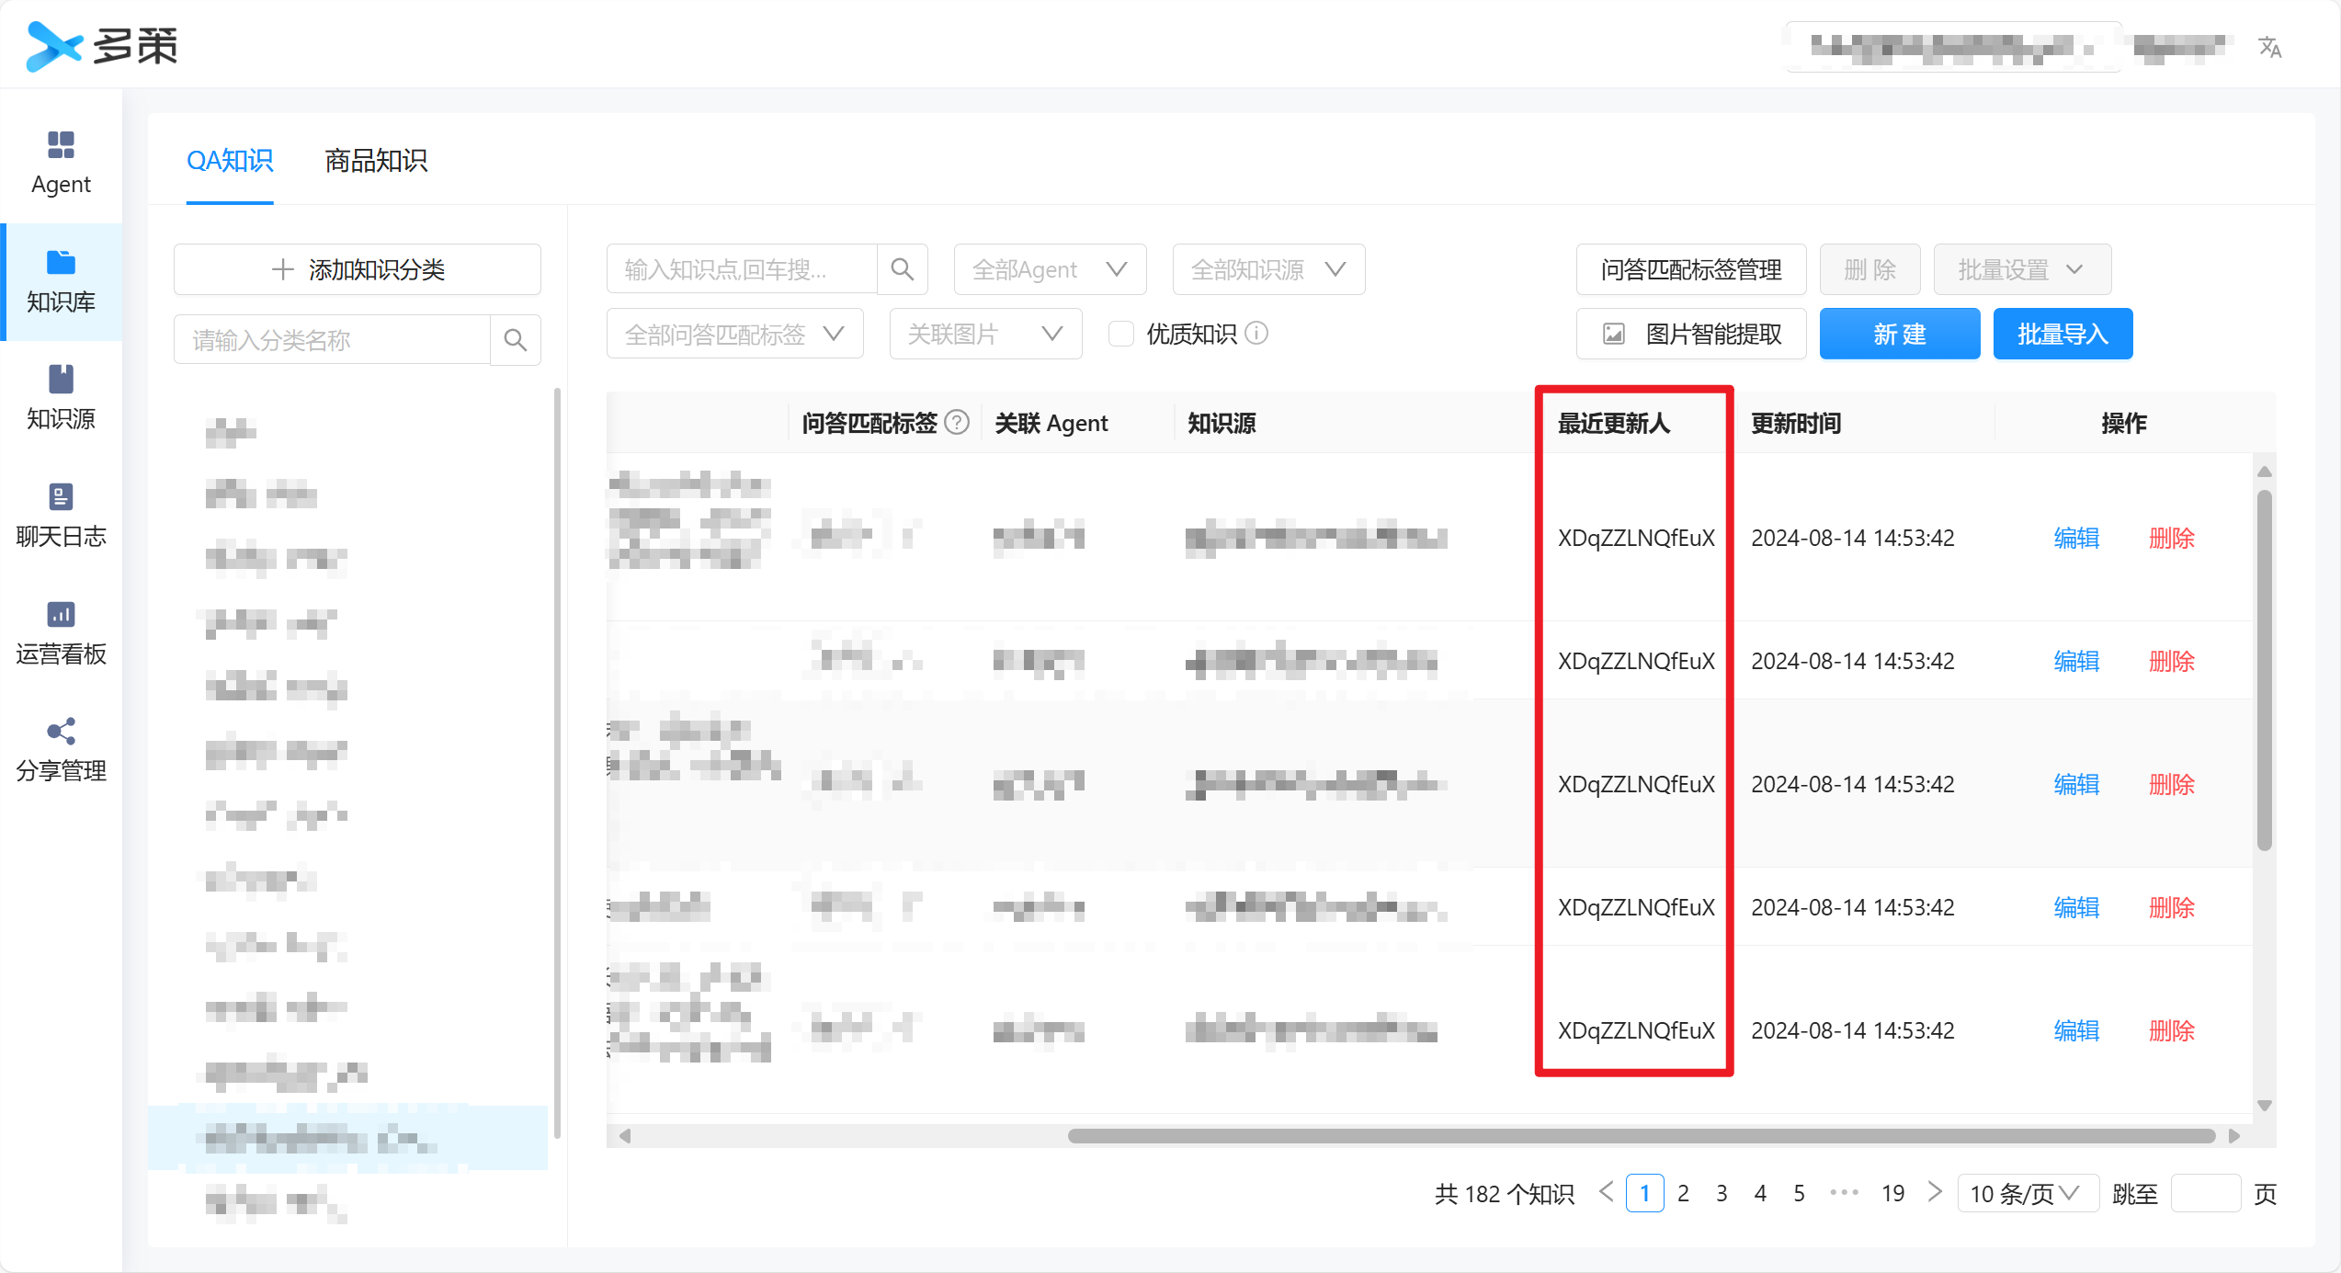Click the previous page arrow
Image resolution: width=2341 pixels, height=1273 pixels.
coord(1607,1192)
